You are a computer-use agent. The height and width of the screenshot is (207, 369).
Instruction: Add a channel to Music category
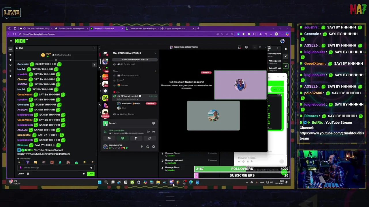(155, 71)
